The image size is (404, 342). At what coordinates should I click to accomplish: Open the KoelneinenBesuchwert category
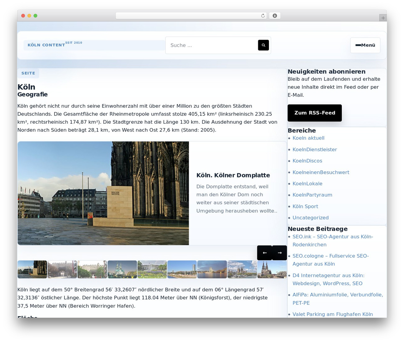321,172
